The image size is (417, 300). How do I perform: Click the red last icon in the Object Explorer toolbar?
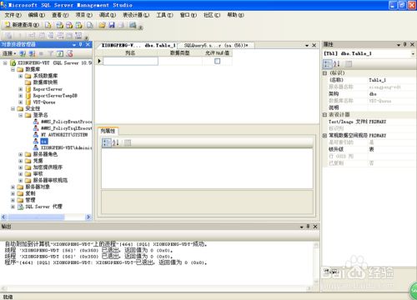pyautogui.click(x=69, y=53)
